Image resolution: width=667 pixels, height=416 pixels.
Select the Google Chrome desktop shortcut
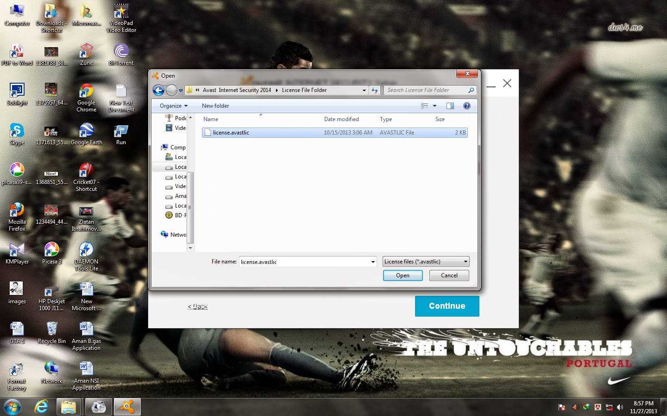[86, 98]
